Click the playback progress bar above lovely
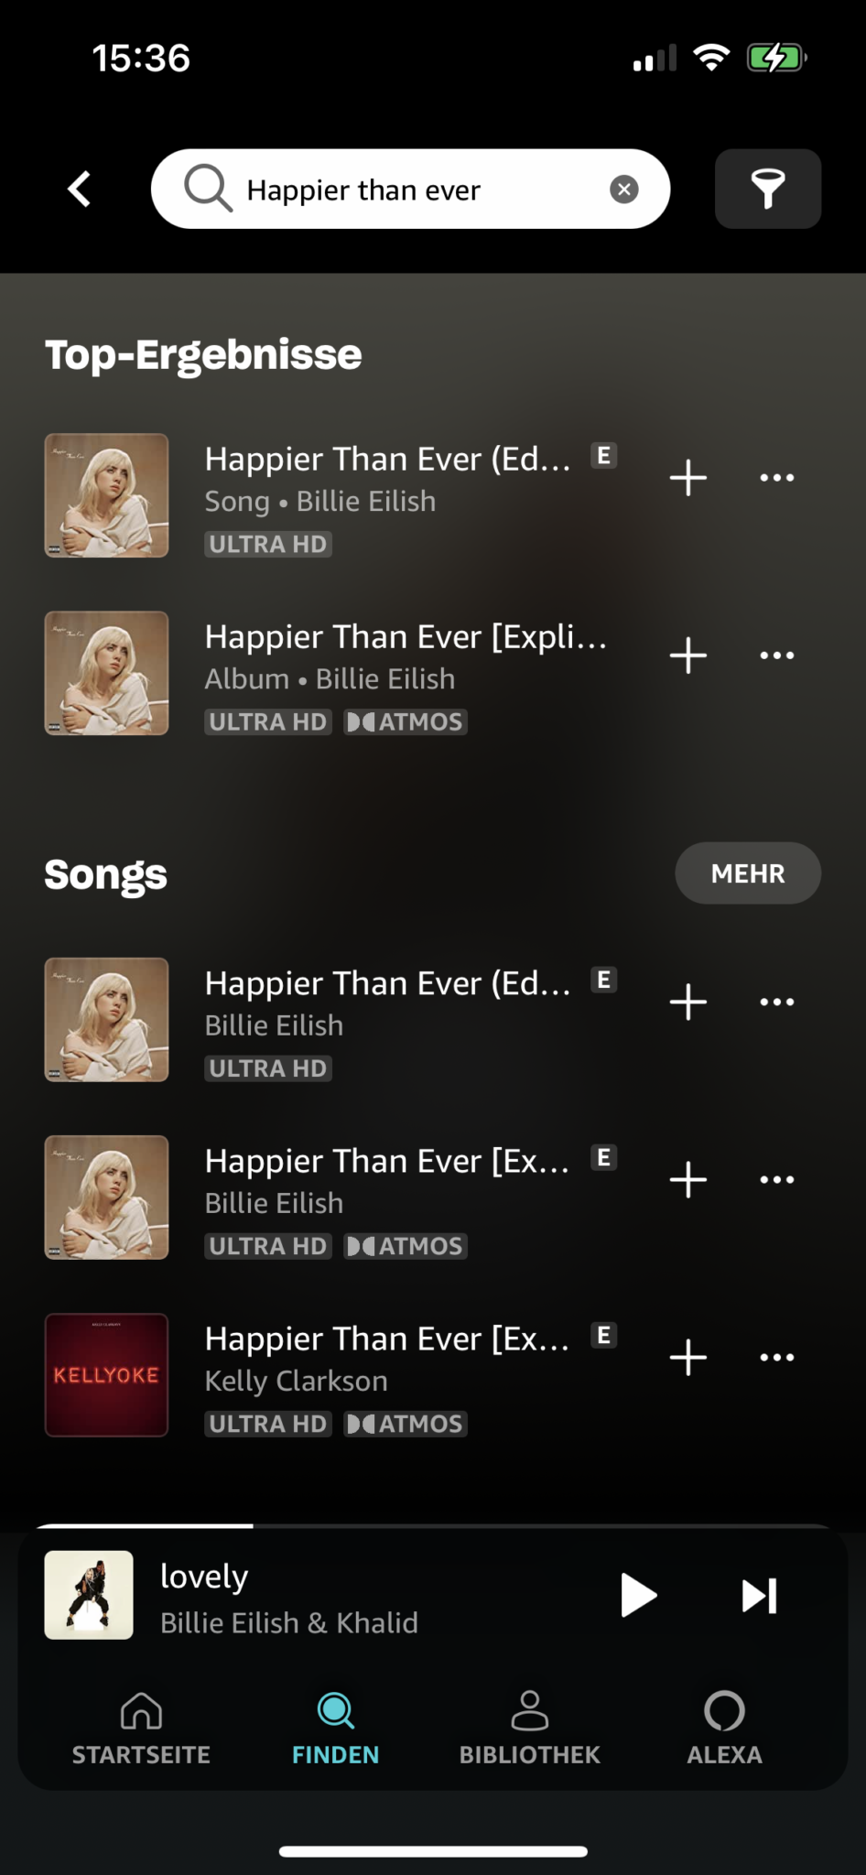This screenshot has width=866, height=1875. (433, 1526)
